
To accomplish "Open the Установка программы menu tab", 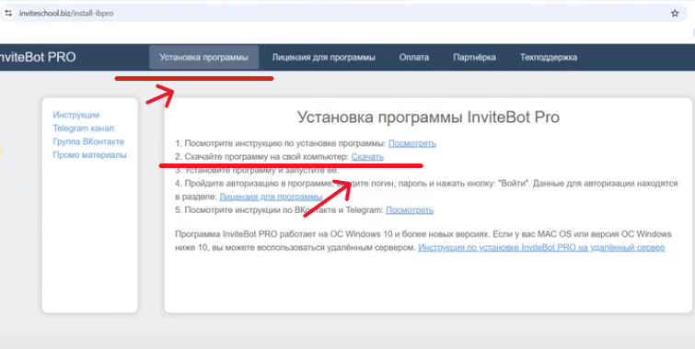I will pyautogui.click(x=203, y=57).
